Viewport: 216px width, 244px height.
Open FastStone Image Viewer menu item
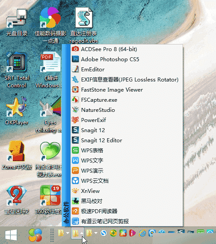127,90
